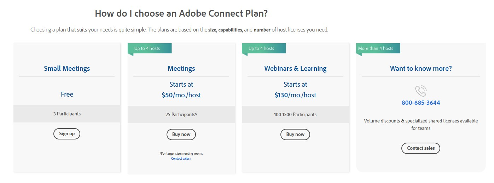Call the 800-685-3644 phone number link
494x183 pixels.
point(421,103)
